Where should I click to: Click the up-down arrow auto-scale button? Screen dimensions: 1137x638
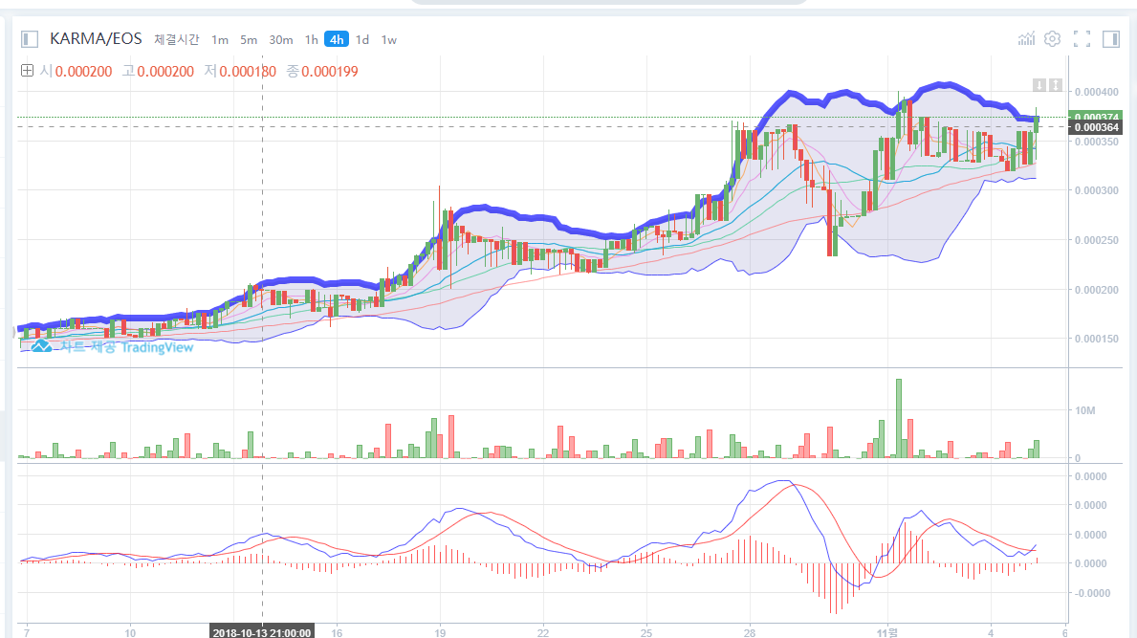tap(1056, 85)
